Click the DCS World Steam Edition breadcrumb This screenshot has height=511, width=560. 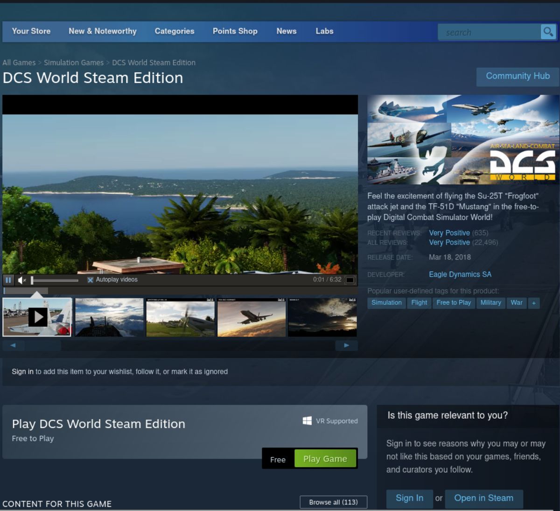tap(154, 63)
